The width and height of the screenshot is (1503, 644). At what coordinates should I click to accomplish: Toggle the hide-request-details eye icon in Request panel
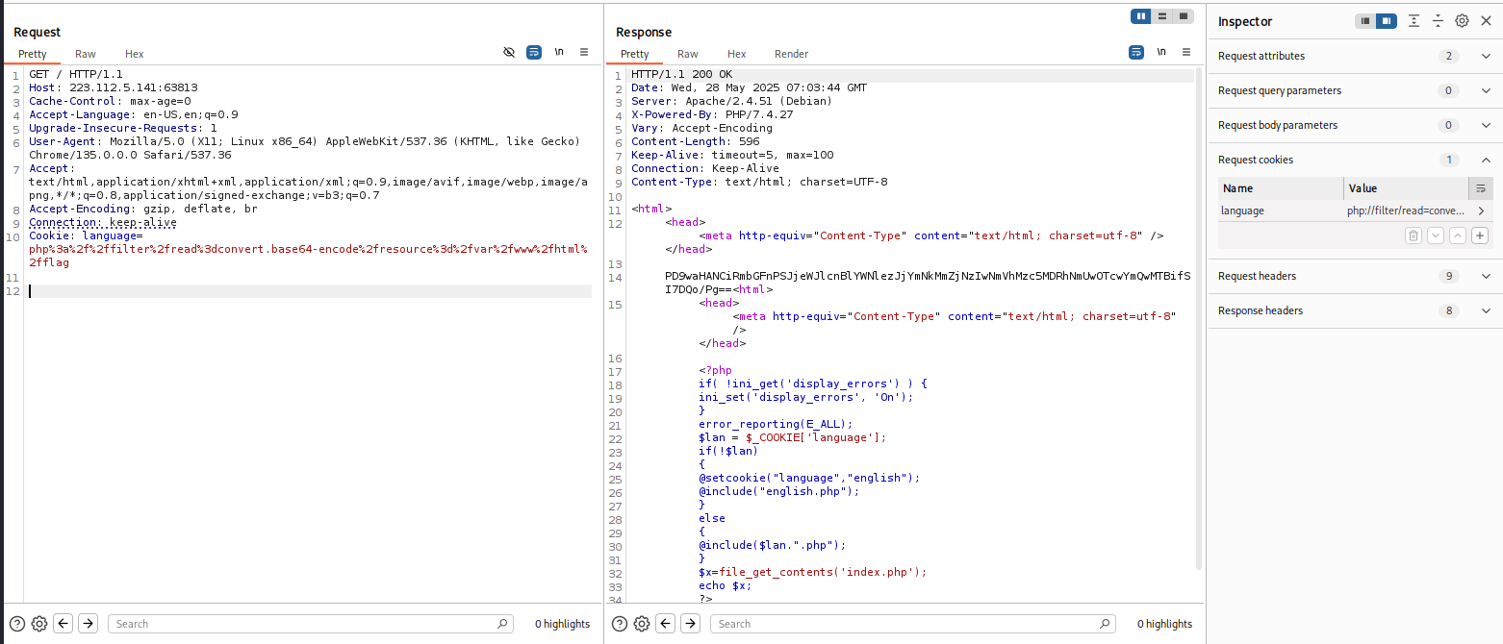pos(509,52)
